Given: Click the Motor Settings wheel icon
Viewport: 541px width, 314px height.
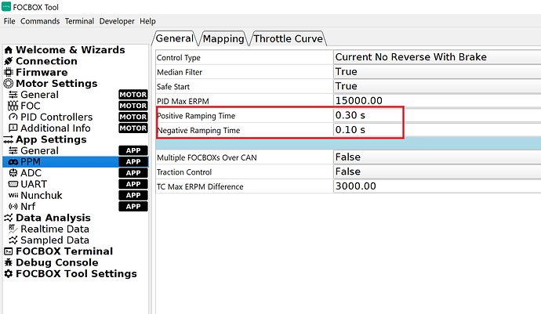Looking at the screenshot, I should (x=9, y=84).
